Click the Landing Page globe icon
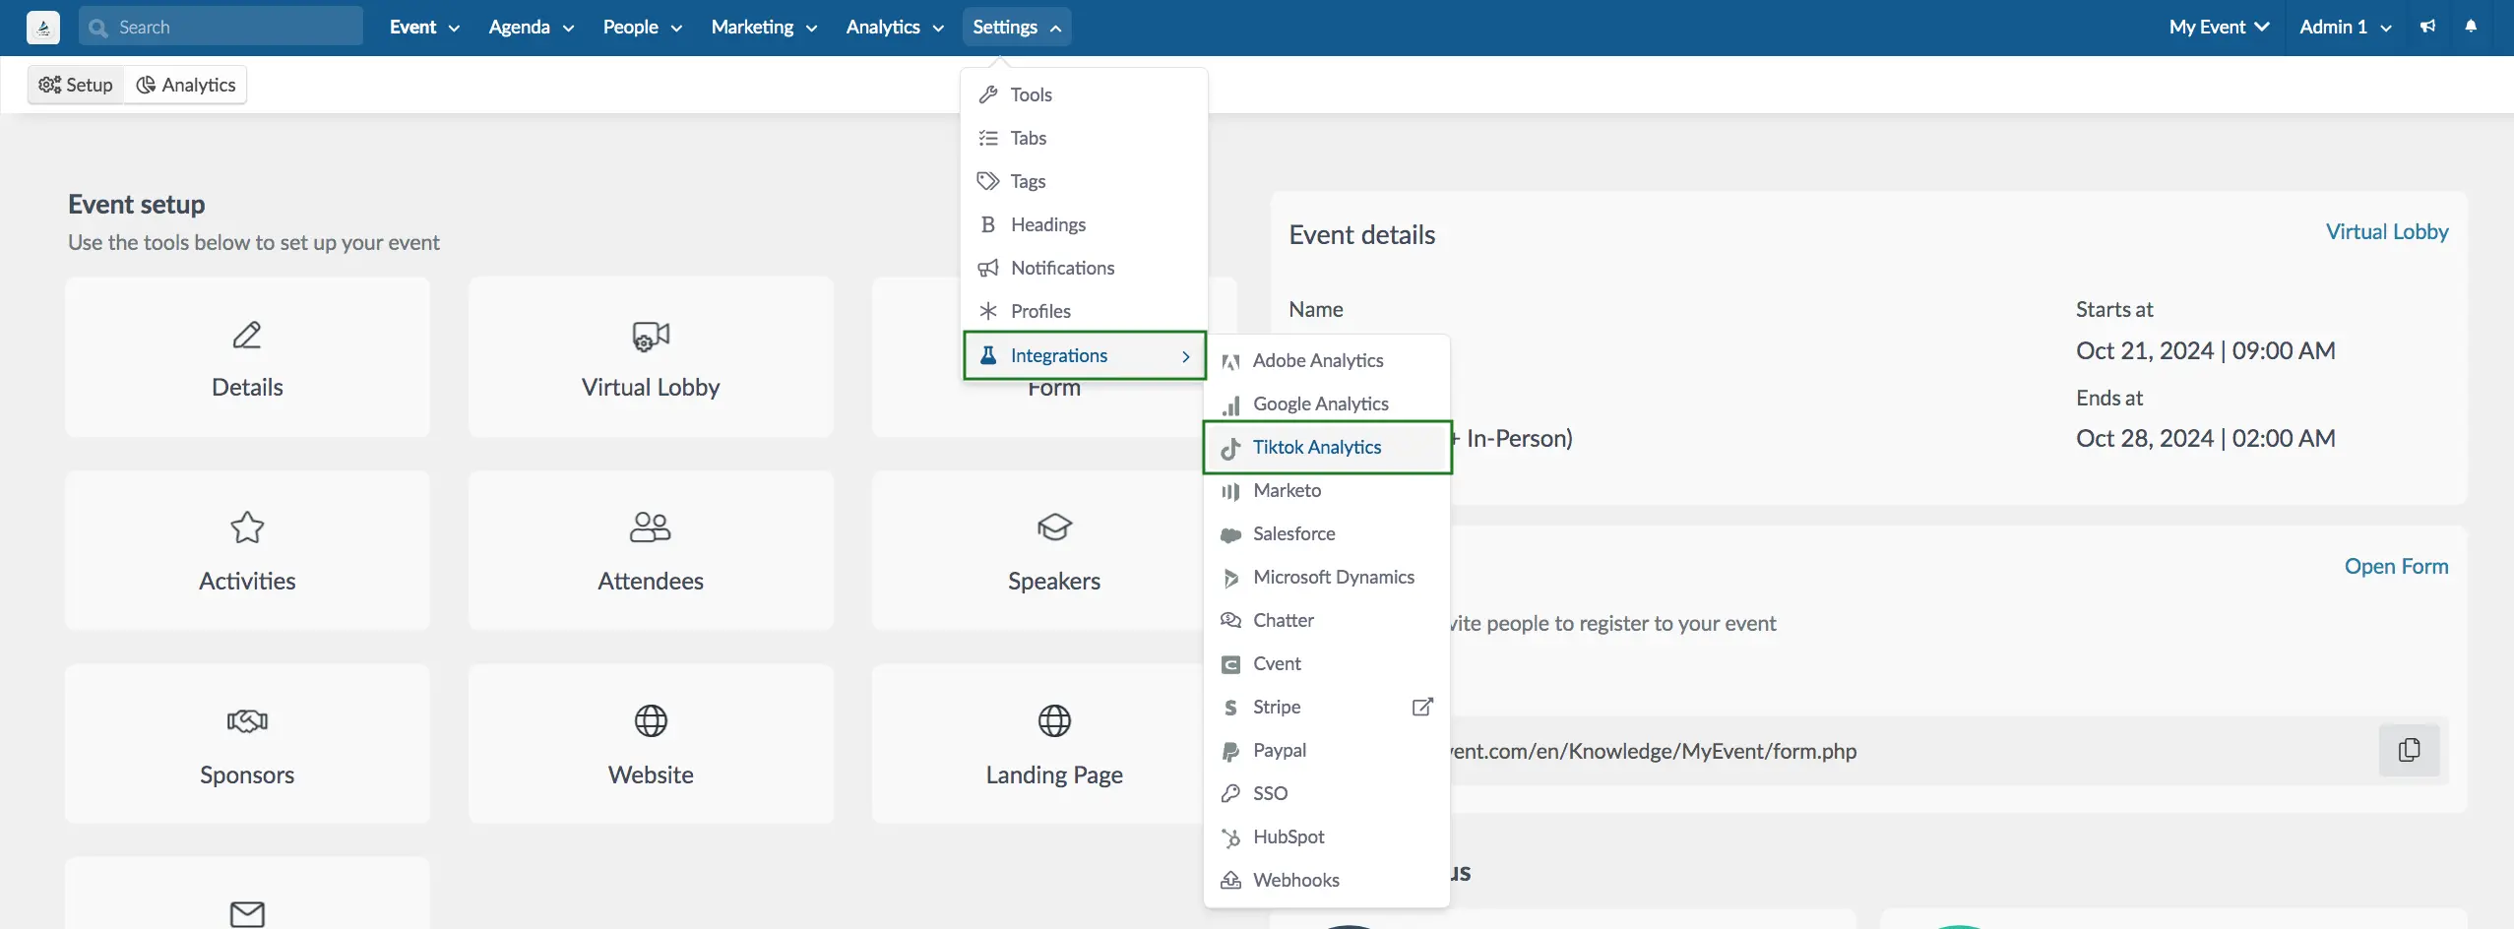This screenshot has width=2514, height=929. pos(1054,721)
